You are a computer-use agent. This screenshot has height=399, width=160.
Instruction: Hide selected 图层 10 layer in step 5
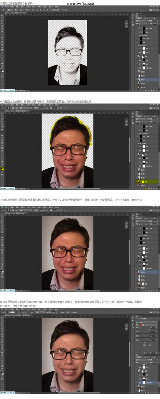(x=137, y=80)
